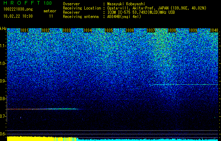This screenshot has height=141, width=221.
Task: Click the 1034 time marker
Action: click(x=88, y=30)
